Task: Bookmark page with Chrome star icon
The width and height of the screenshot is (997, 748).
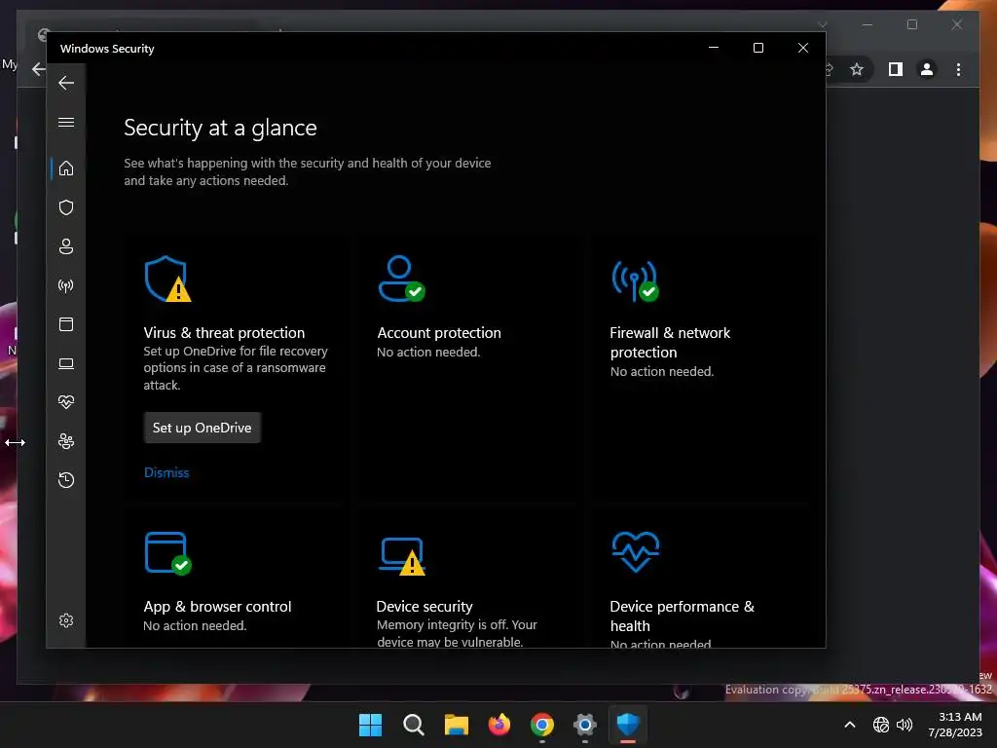Action: pyautogui.click(x=857, y=69)
